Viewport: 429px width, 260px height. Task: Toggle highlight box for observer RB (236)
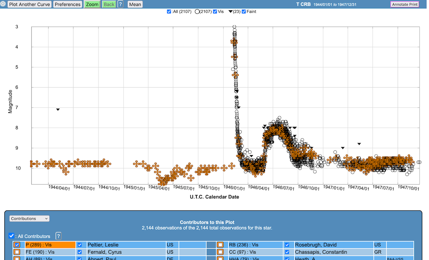coord(220,245)
